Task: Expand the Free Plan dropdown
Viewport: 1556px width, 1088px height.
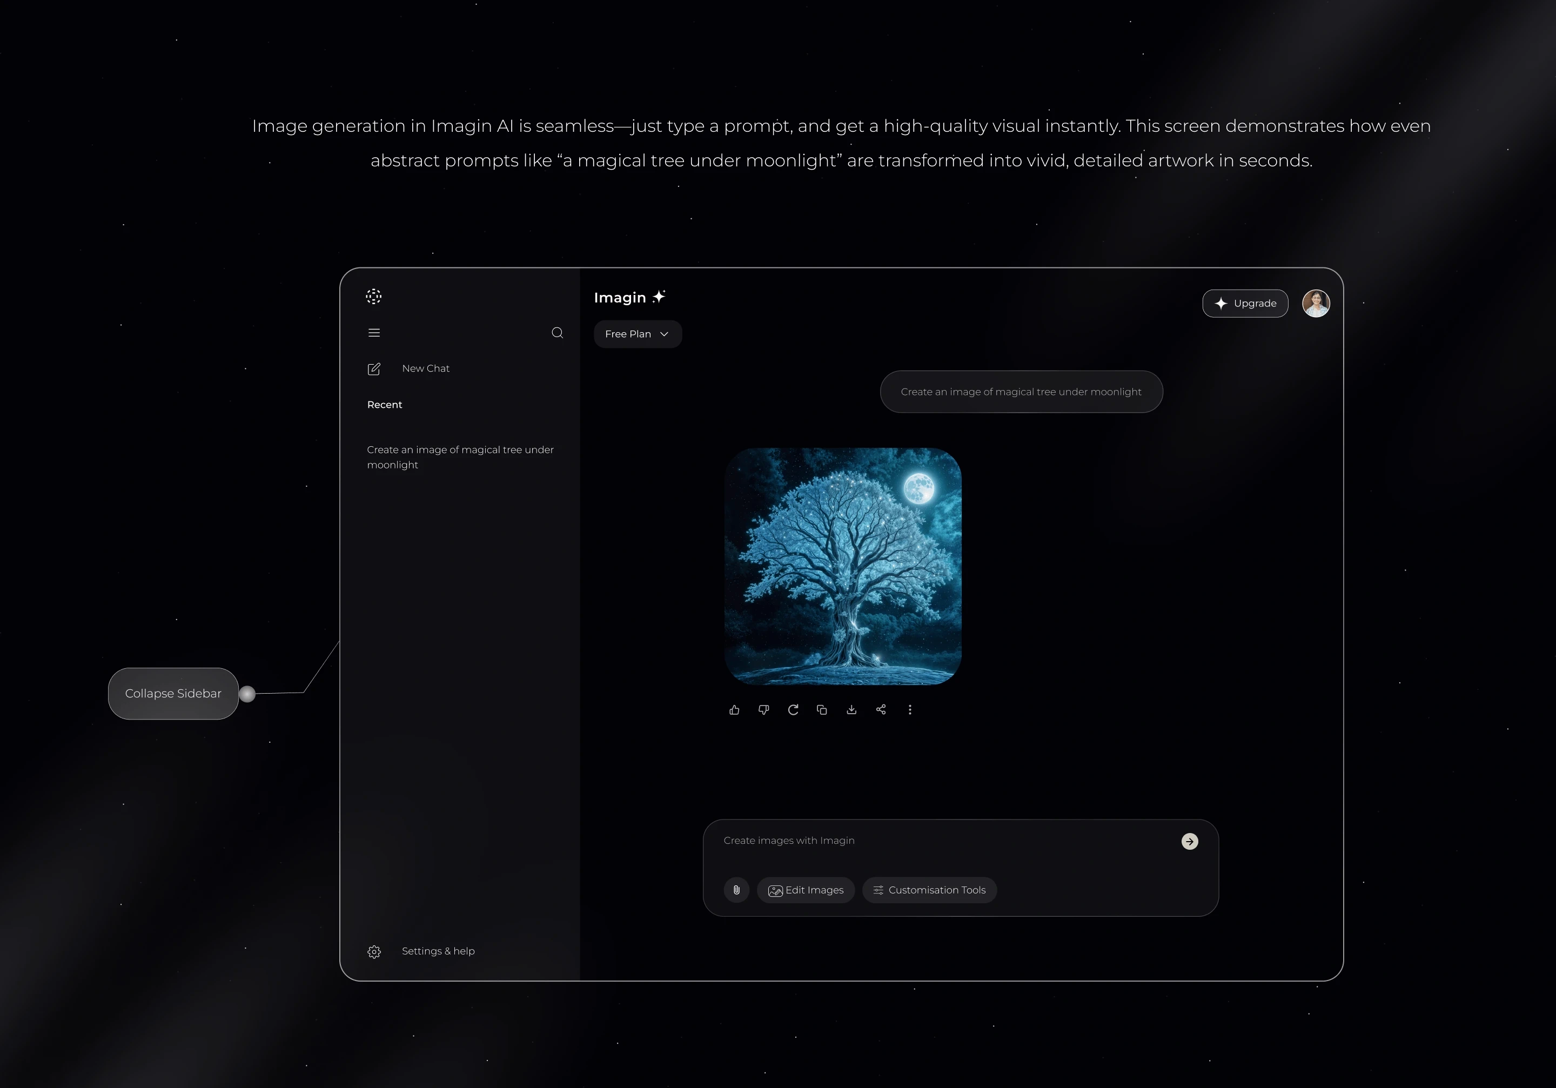Action: tap(637, 333)
